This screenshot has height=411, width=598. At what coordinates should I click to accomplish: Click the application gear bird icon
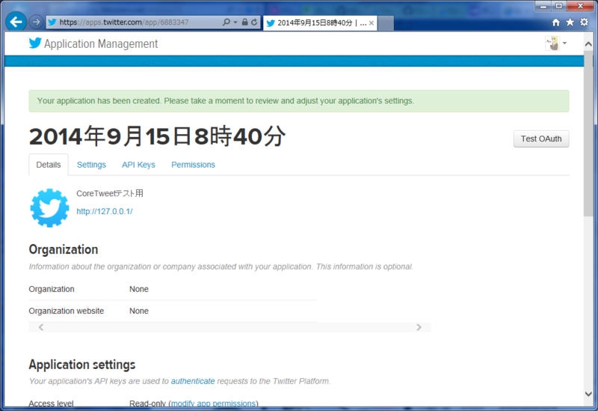pos(49,208)
